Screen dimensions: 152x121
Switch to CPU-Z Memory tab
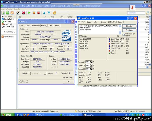44,26
